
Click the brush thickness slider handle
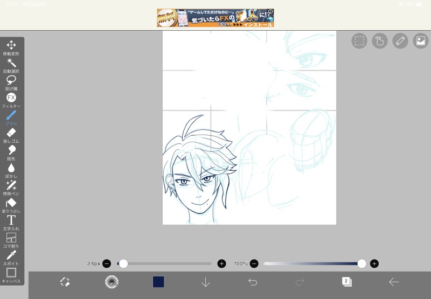coord(123,263)
